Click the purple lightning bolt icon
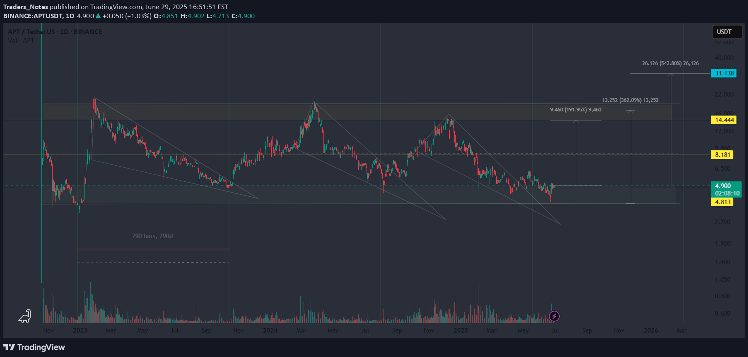748x357 pixels. pyautogui.click(x=554, y=316)
